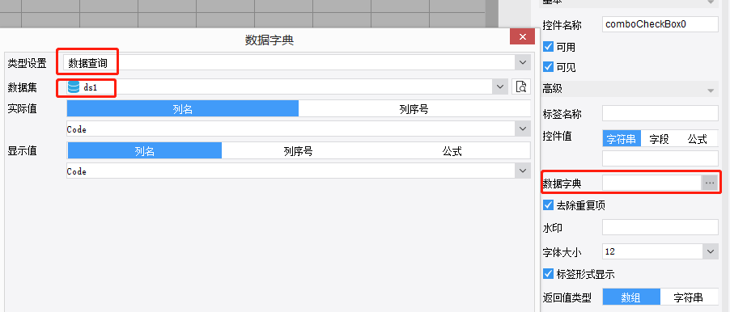Click the 水印 input field
The image size is (730, 312).
pyautogui.click(x=660, y=227)
